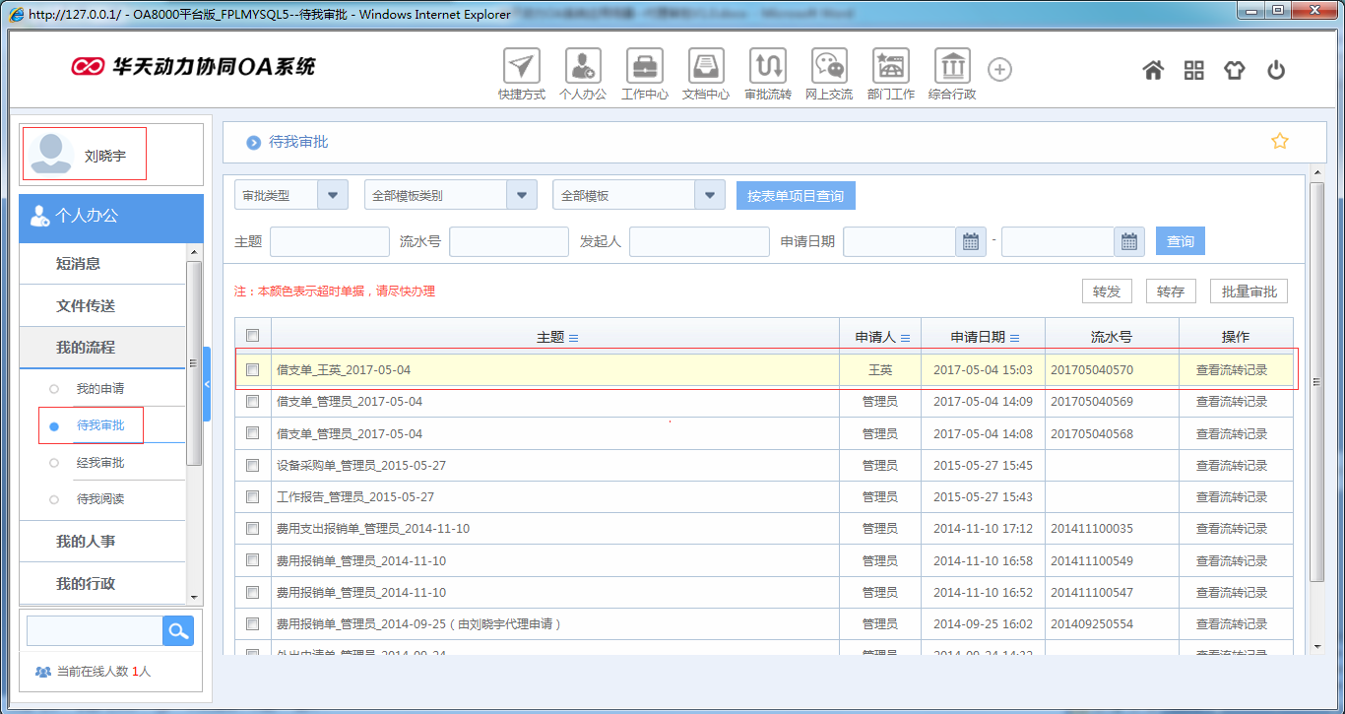The width and height of the screenshot is (1345, 714).
Task: Open the 网上交流 chat icon
Action: [828, 67]
